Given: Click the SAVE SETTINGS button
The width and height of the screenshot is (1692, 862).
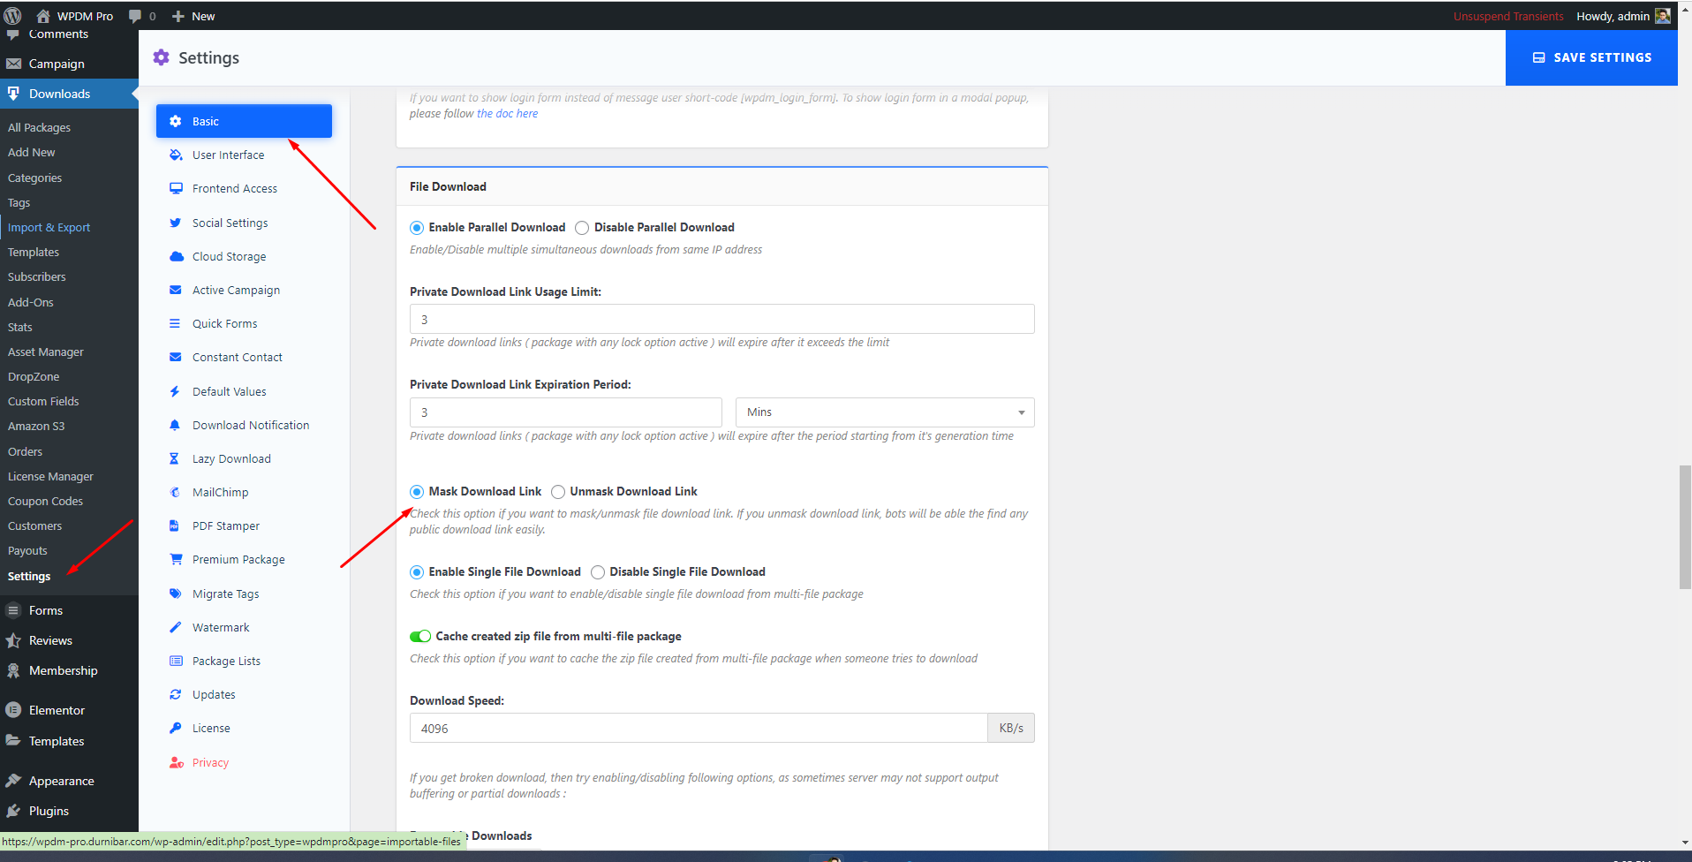Looking at the screenshot, I should click(1591, 57).
